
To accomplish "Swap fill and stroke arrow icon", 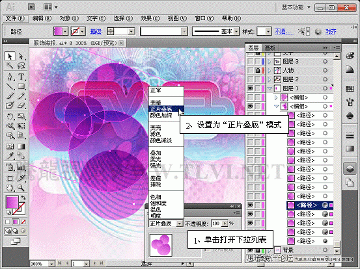I will click(x=23, y=198).
